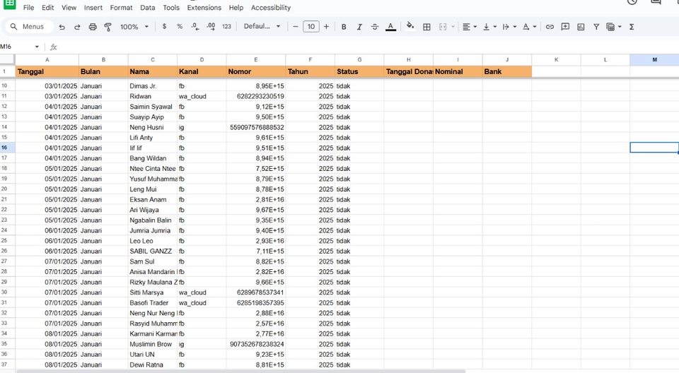The image size is (679, 373).
Task: Click the Insert chart icon
Action: (581, 27)
